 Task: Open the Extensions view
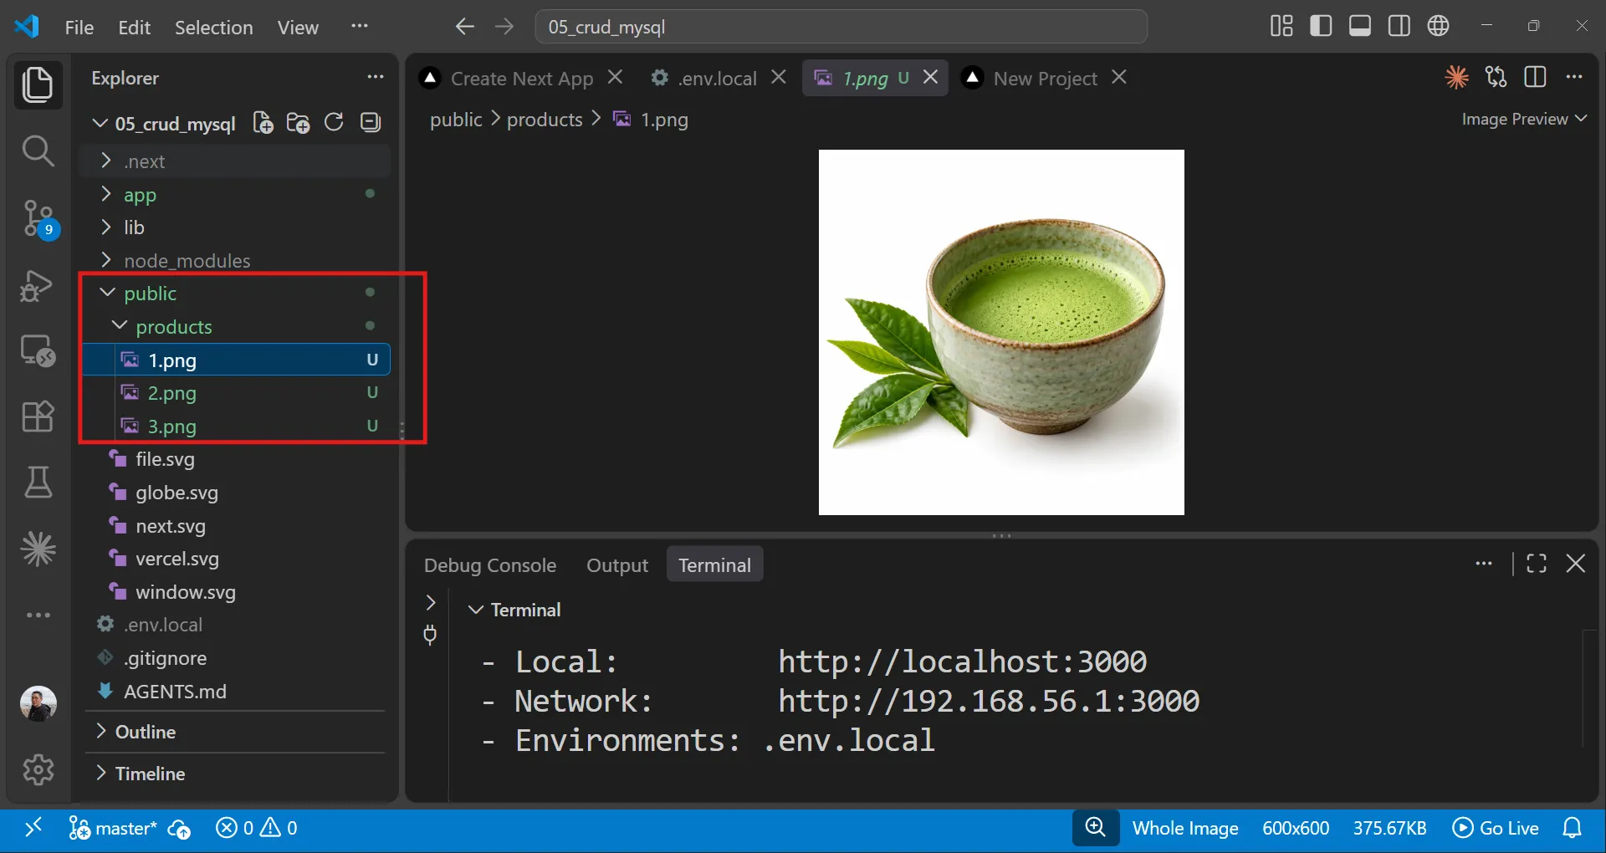tap(38, 416)
